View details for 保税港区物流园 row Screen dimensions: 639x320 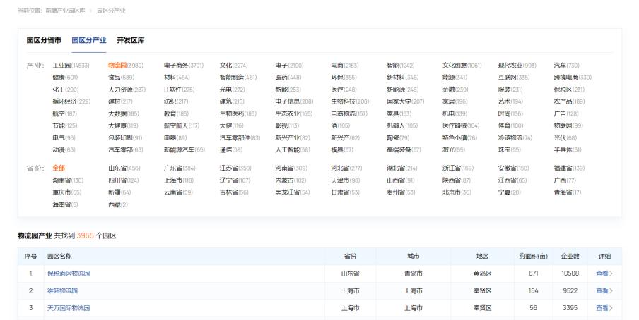(x=604, y=273)
